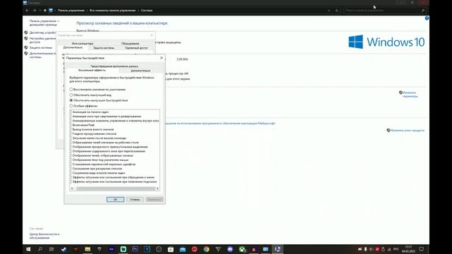Open the Microsoft Store taskbar icon
Screen dimensions: 452x254
(171, 249)
